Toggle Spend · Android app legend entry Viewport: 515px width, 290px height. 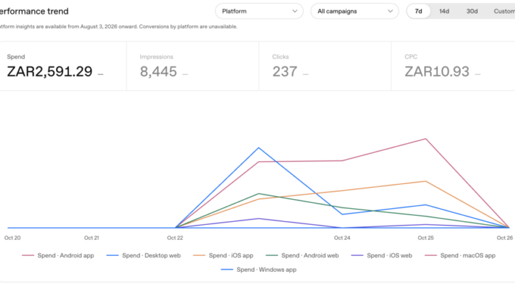58,255
